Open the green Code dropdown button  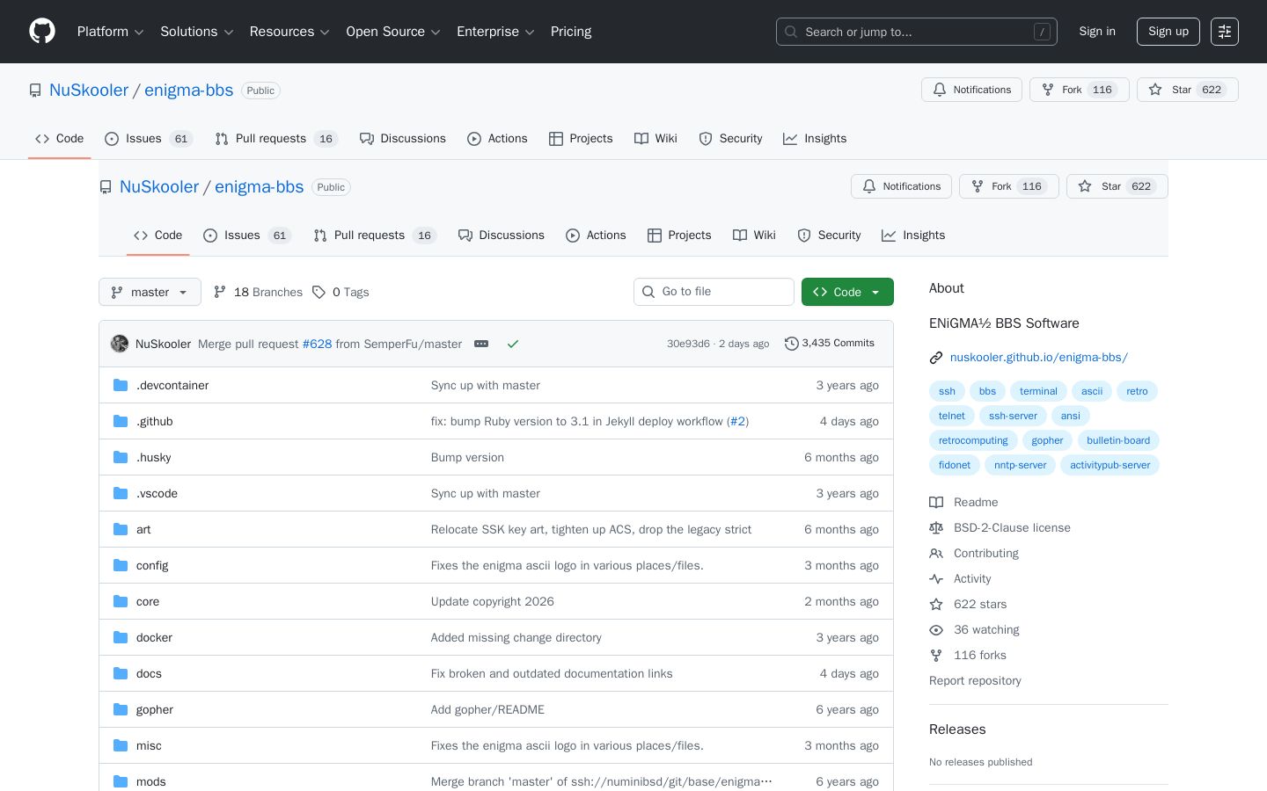point(847,292)
